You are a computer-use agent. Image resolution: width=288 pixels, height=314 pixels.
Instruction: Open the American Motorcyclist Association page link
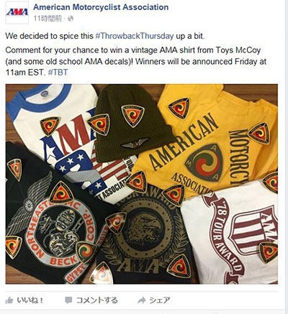point(101,7)
